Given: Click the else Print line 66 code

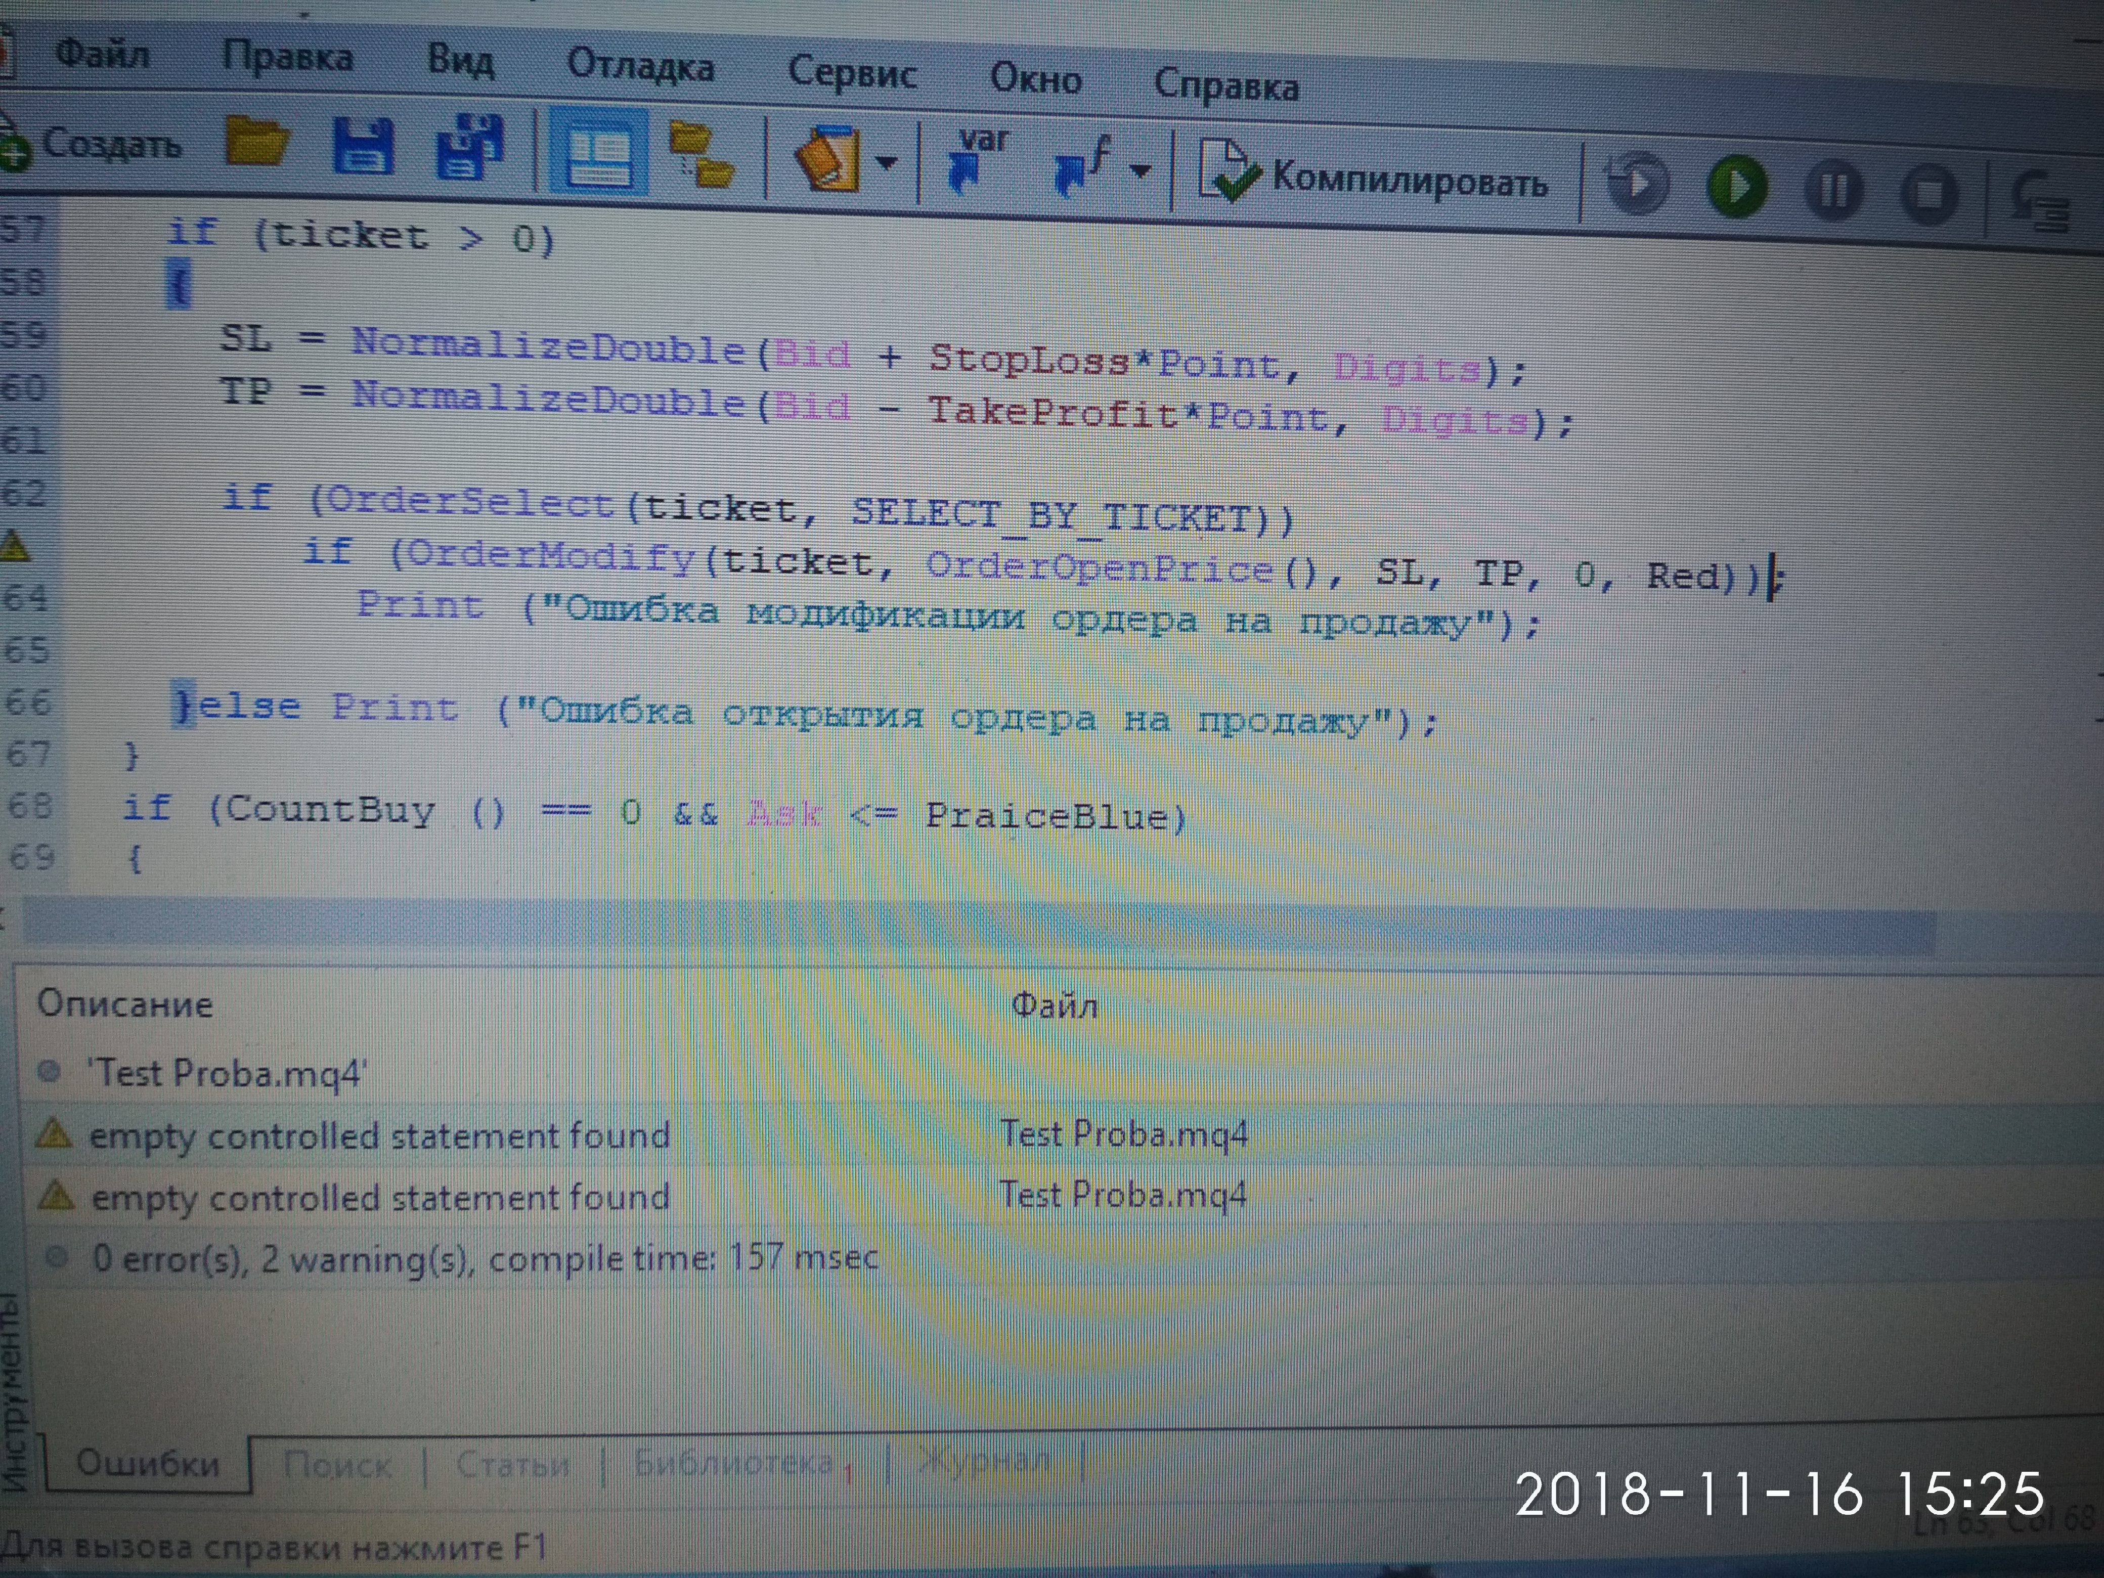Looking at the screenshot, I should (806, 713).
